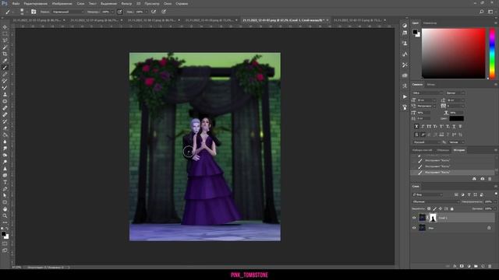Toggle lock position
This screenshot has height=280, width=499.
coord(441,208)
